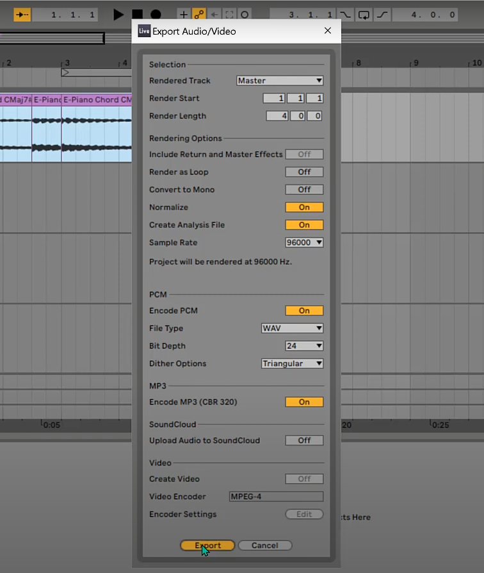Toggle the Create Video switch

(304, 479)
